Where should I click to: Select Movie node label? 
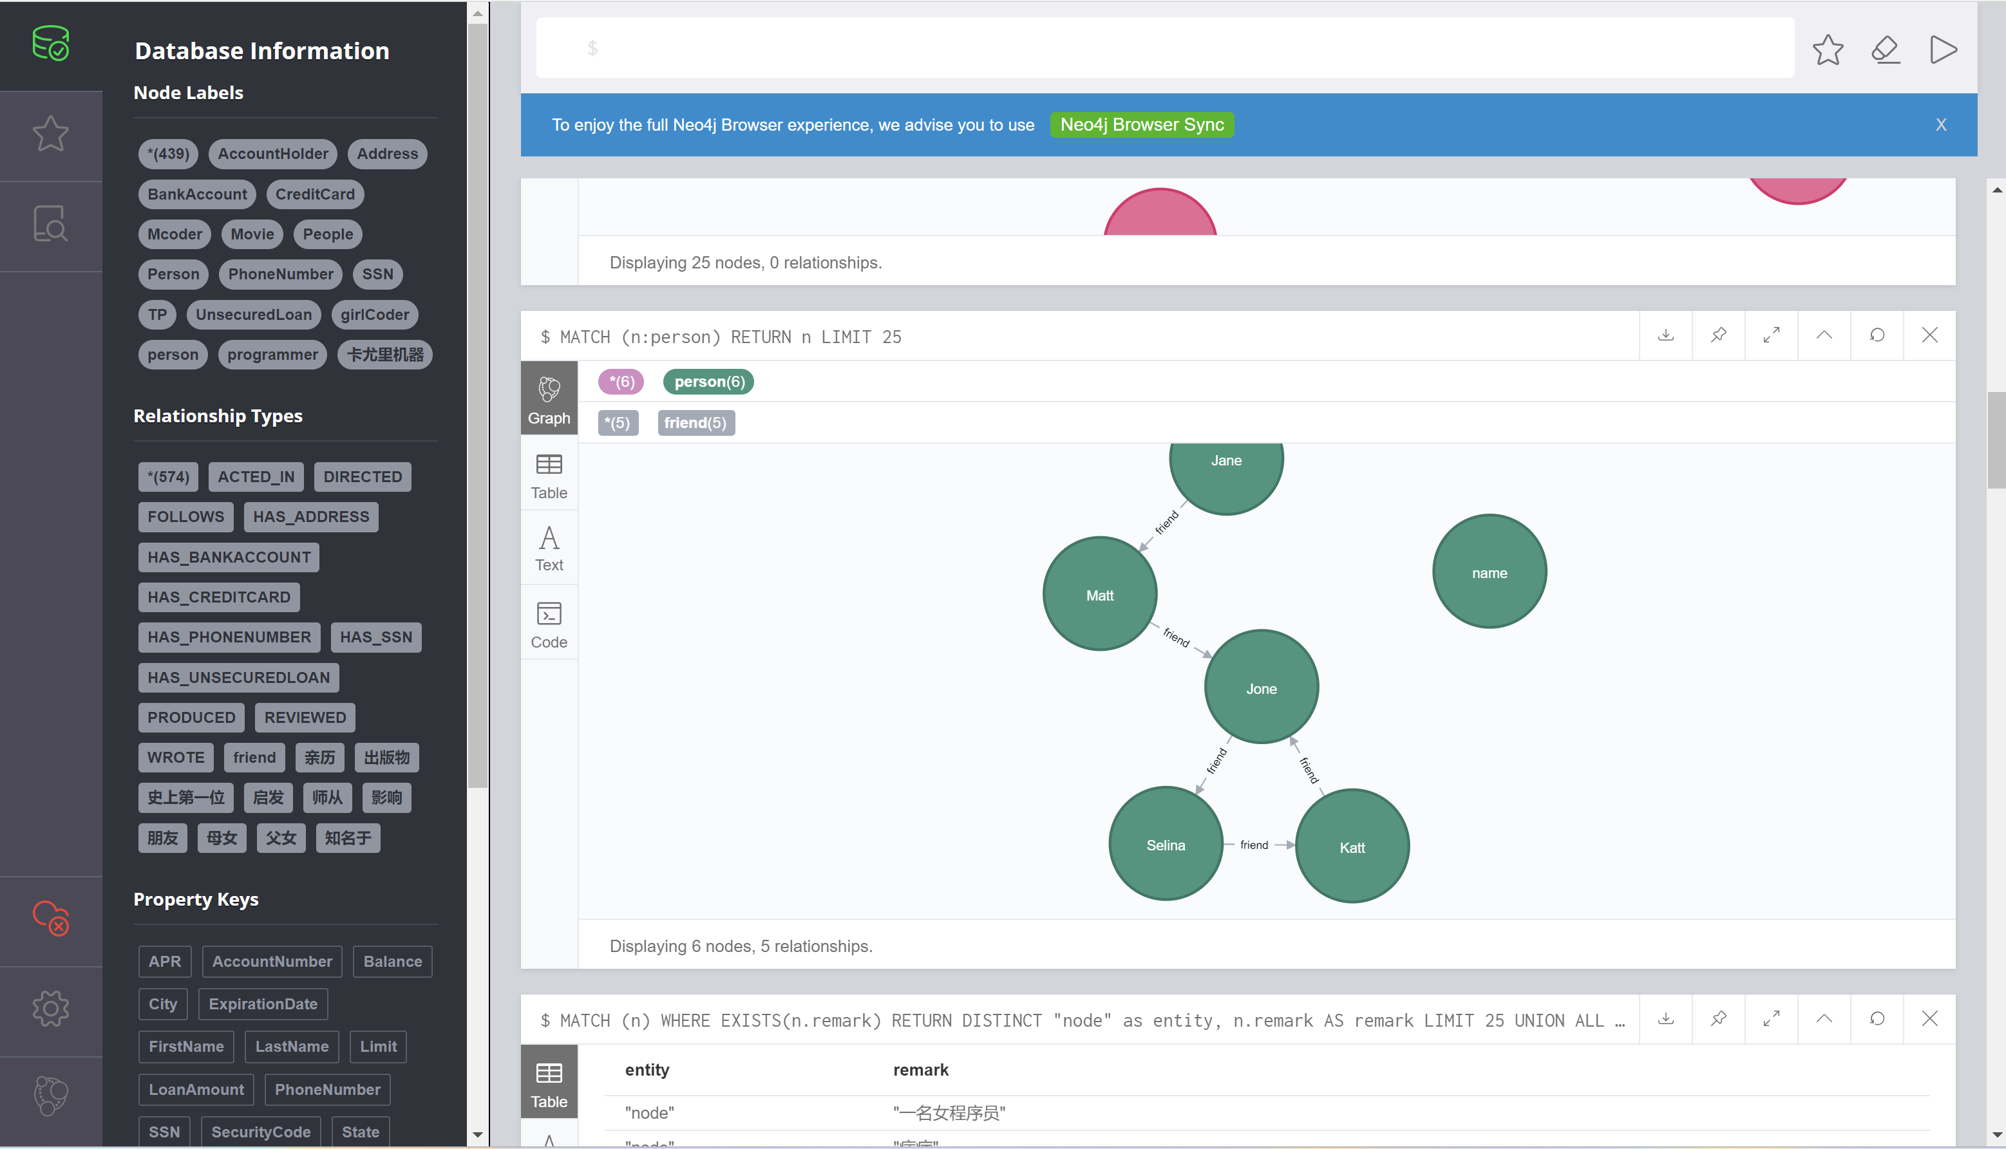click(252, 234)
